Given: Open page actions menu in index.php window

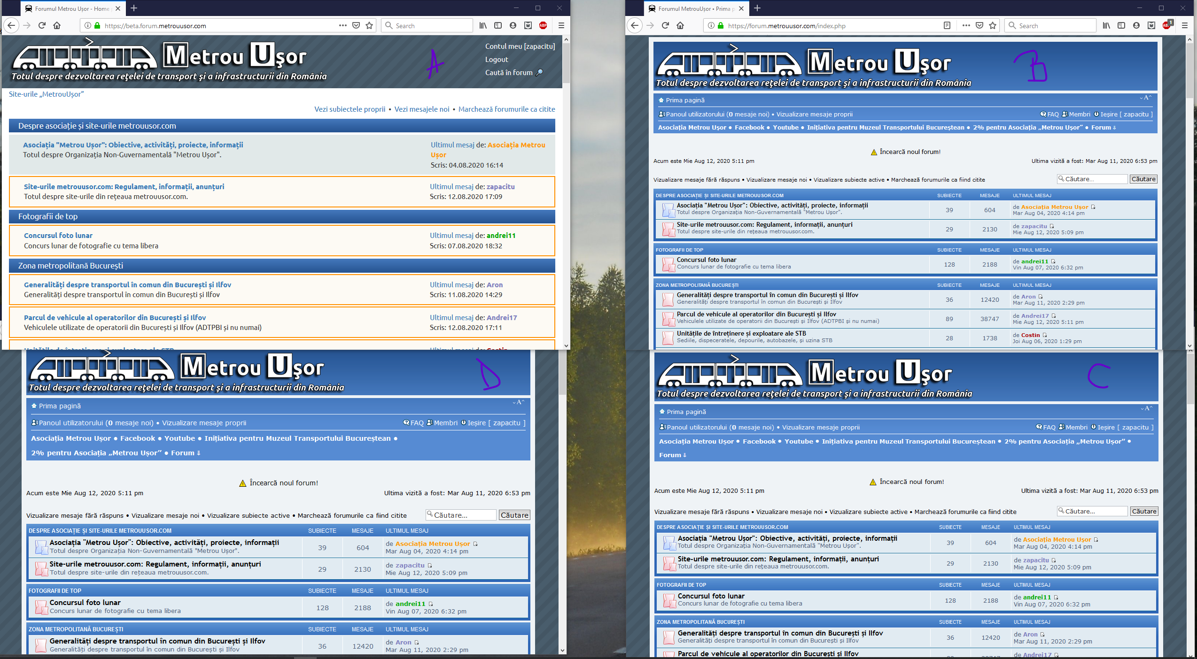Looking at the screenshot, I should (966, 25).
